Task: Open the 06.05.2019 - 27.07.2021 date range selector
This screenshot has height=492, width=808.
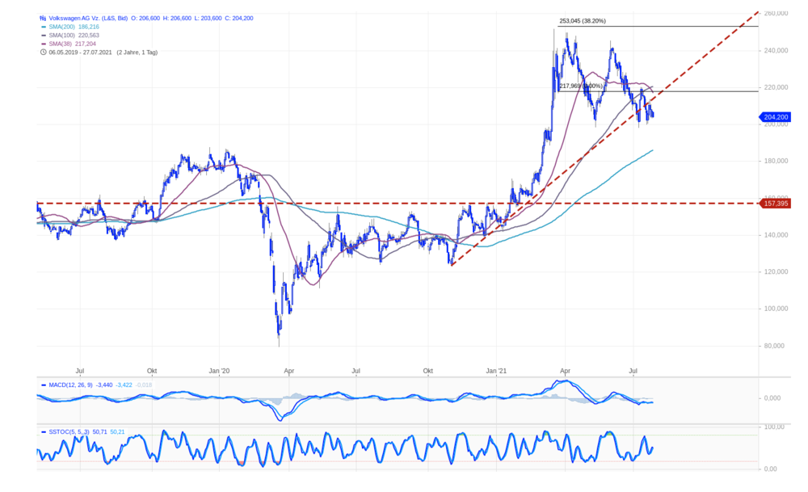Action: click(x=80, y=53)
